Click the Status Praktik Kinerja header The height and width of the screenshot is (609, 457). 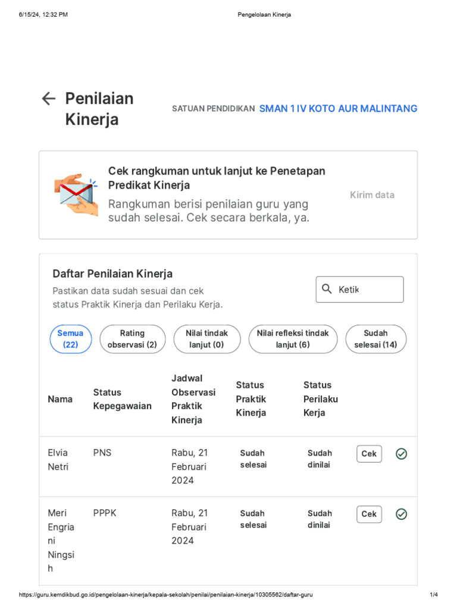pos(251,399)
